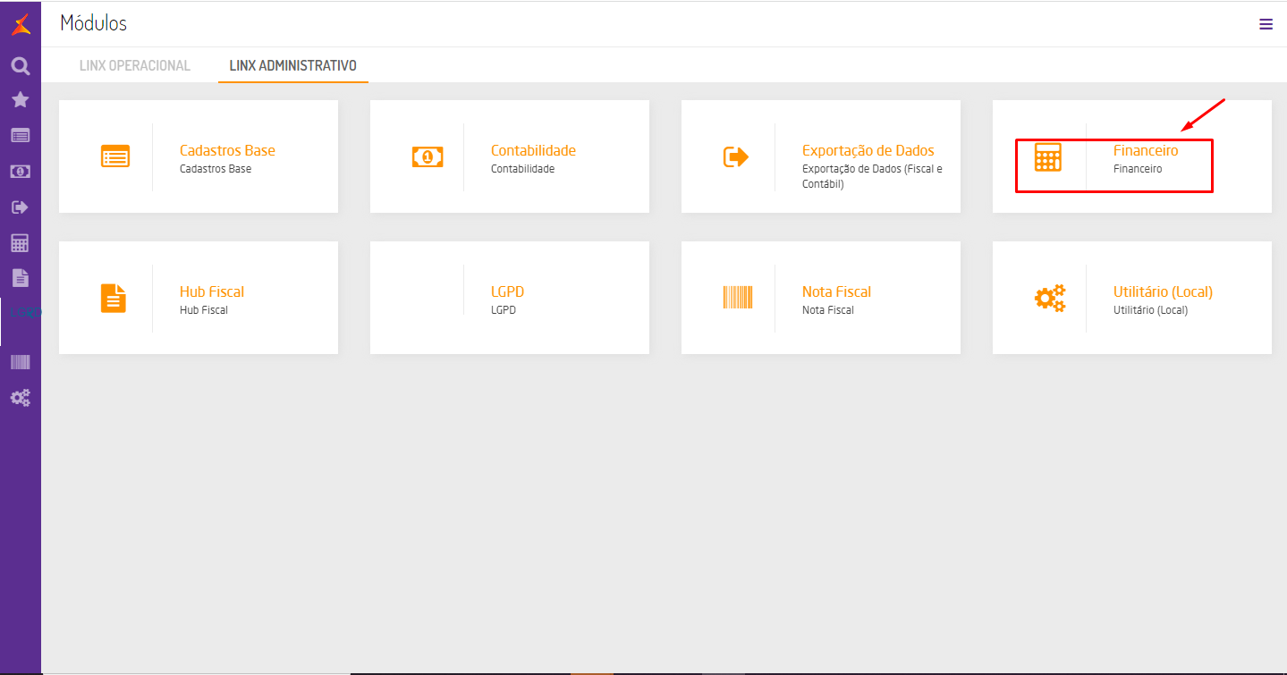The width and height of the screenshot is (1287, 675).
Task: Click the orange barcode icon on the Nota Fiscal card
Action: coord(738,298)
